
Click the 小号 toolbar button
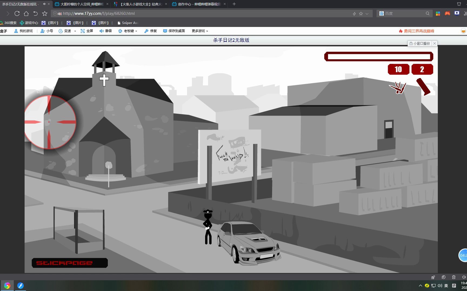pyautogui.click(x=47, y=31)
